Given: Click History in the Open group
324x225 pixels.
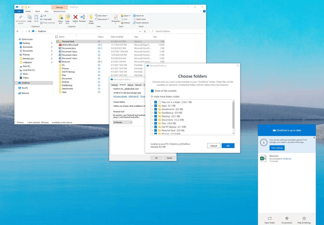Looking at the screenshot, I should pyautogui.click(x=125, y=23).
